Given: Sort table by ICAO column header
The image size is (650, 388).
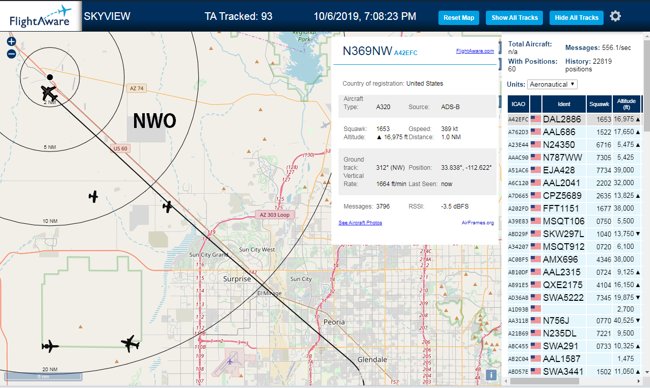Looking at the screenshot, I should tap(518, 104).
